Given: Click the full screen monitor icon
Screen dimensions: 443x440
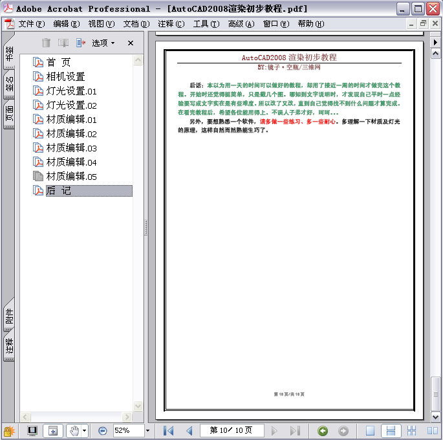Looking at the screenshot, I should 32,431.
